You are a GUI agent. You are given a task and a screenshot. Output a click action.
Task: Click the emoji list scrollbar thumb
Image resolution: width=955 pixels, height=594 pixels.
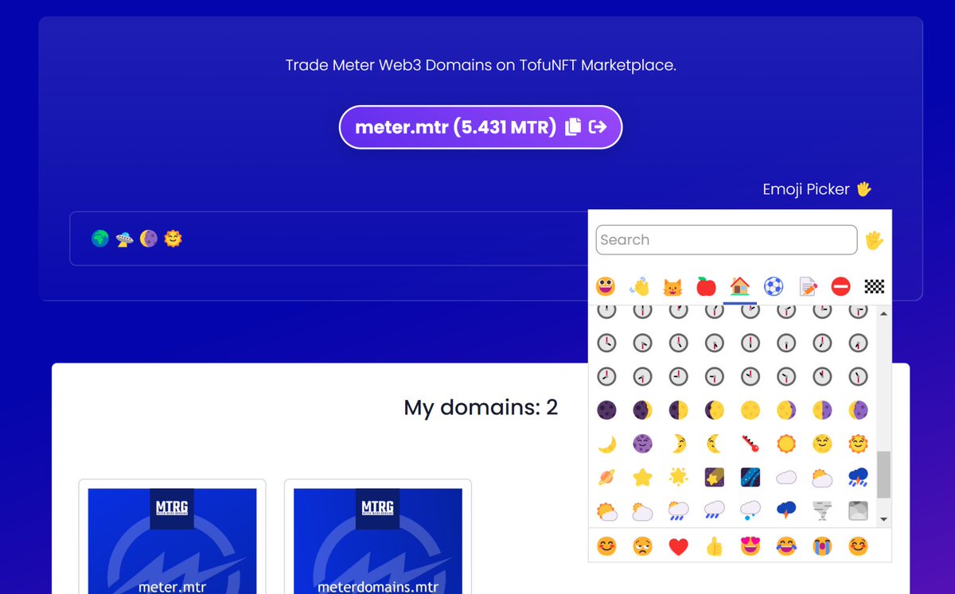(x=883, y=475)
